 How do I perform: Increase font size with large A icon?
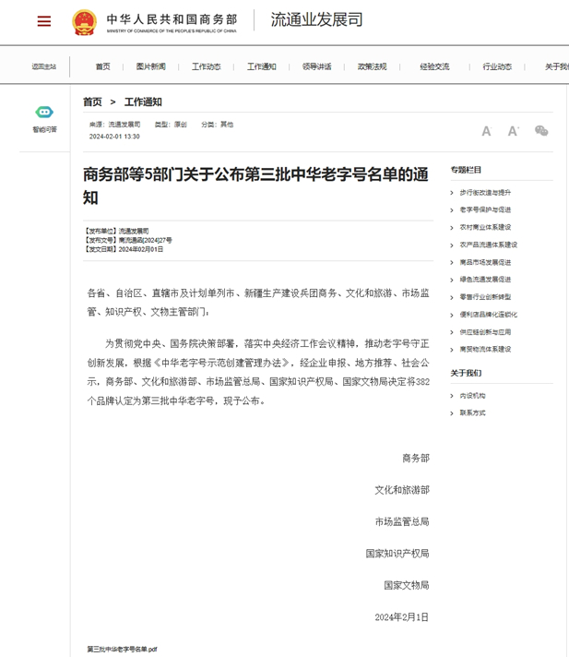tap(513, 131)
